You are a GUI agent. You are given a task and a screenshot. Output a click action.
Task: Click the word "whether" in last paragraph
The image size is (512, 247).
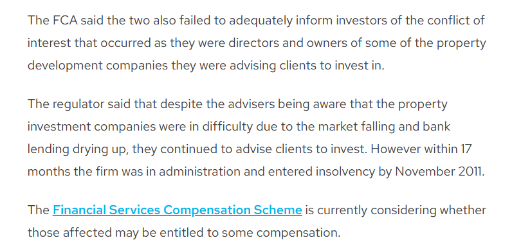click(462, 210)
